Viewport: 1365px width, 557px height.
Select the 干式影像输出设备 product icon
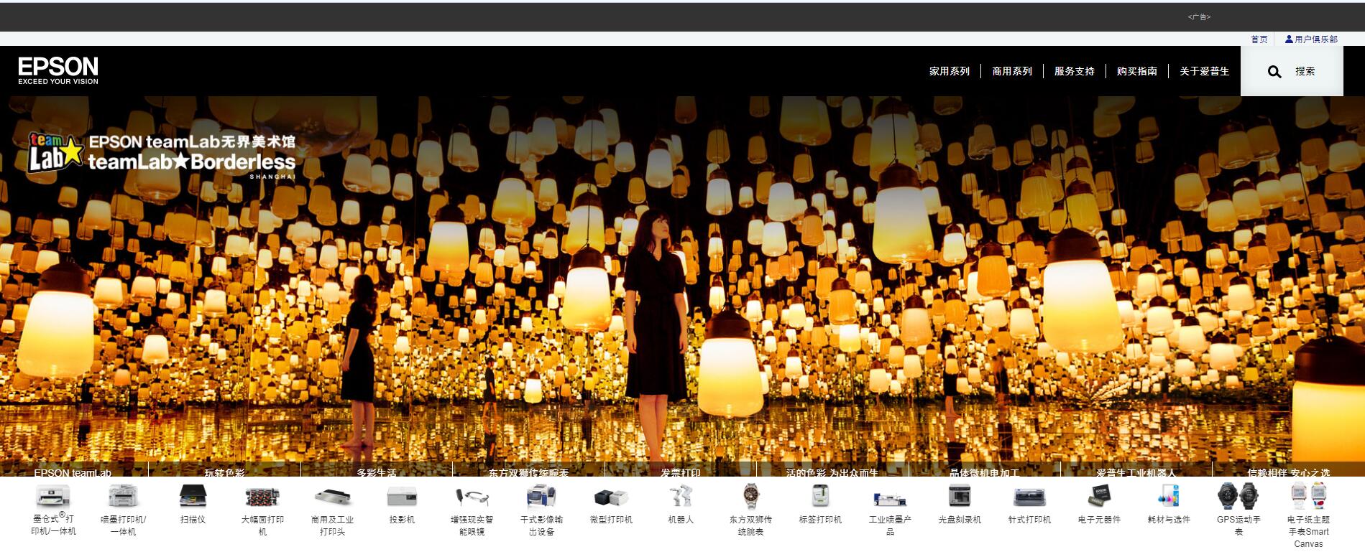tap(541, 496)
